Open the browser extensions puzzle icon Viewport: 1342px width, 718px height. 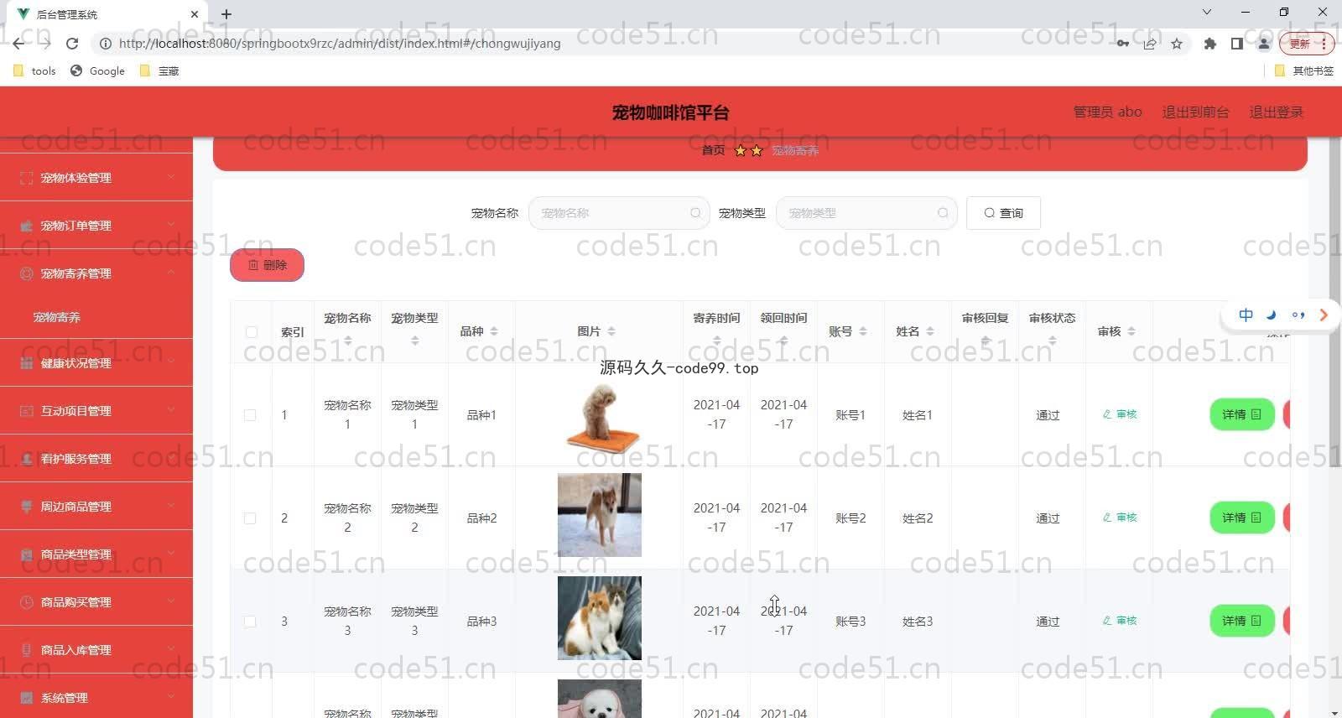click(1209, 44)
